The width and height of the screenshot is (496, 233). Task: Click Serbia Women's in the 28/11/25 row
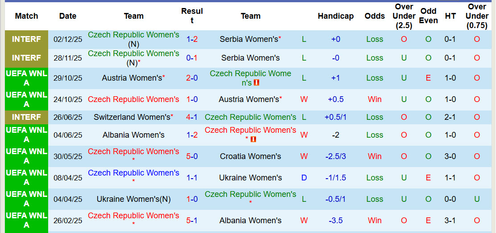(x=250, y=58)
